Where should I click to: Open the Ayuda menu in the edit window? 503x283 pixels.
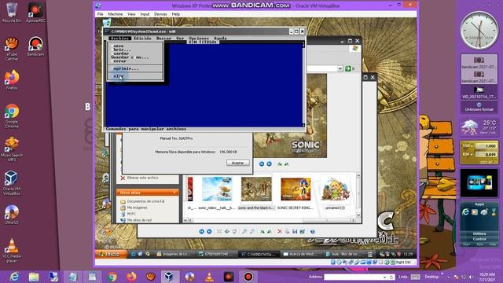click(x=220, y=39)
